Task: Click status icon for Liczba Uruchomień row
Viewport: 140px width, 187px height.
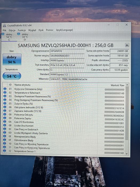Action: coord(5,125)
